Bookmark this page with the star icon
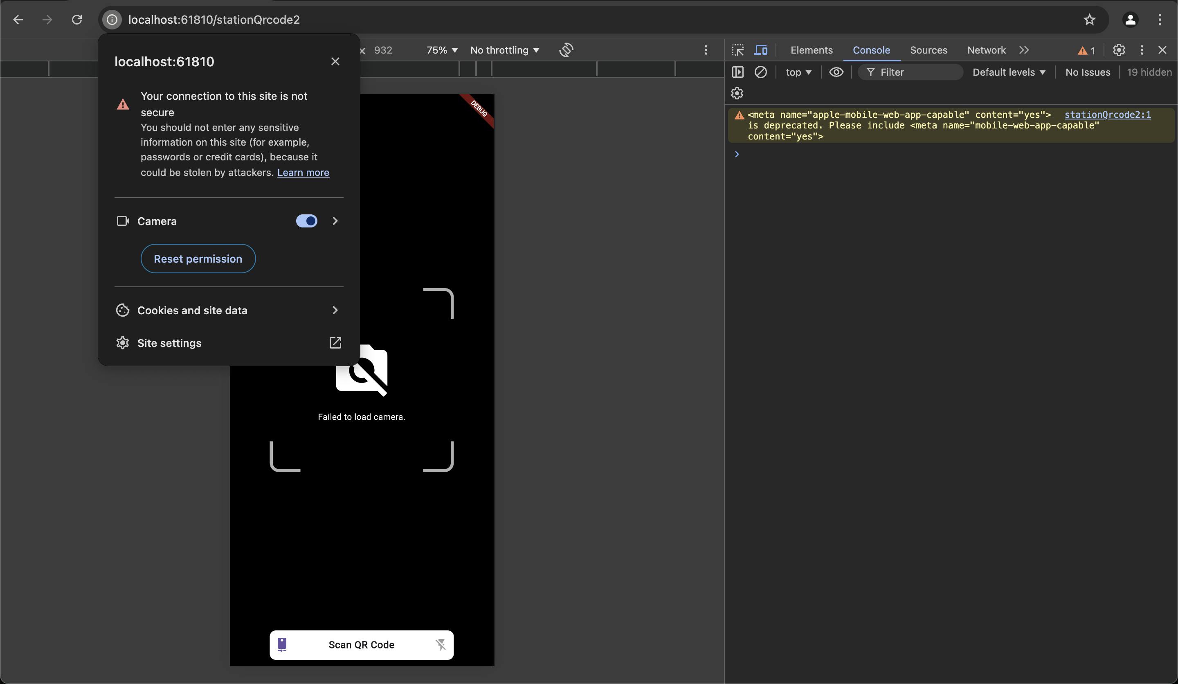This screenshot has width=1178, height=684. [1089, 20]
